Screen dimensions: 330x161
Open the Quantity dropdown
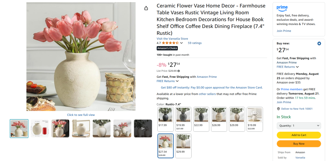click(x=299, y=126)
